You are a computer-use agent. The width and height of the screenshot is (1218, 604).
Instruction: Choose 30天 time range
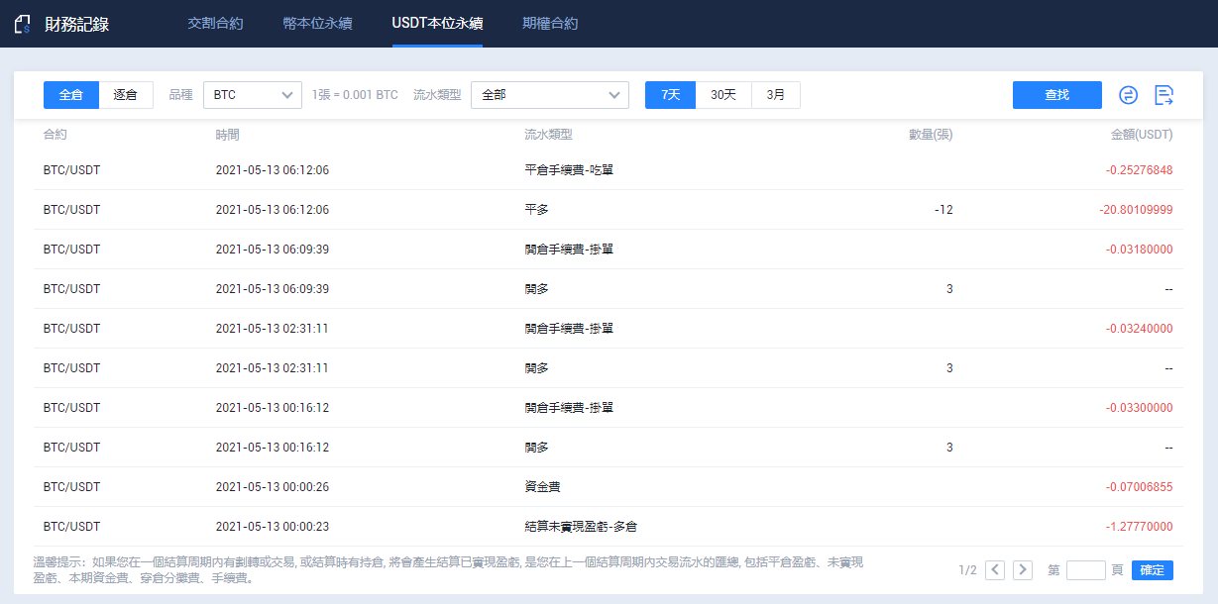(x=723, y=95)
